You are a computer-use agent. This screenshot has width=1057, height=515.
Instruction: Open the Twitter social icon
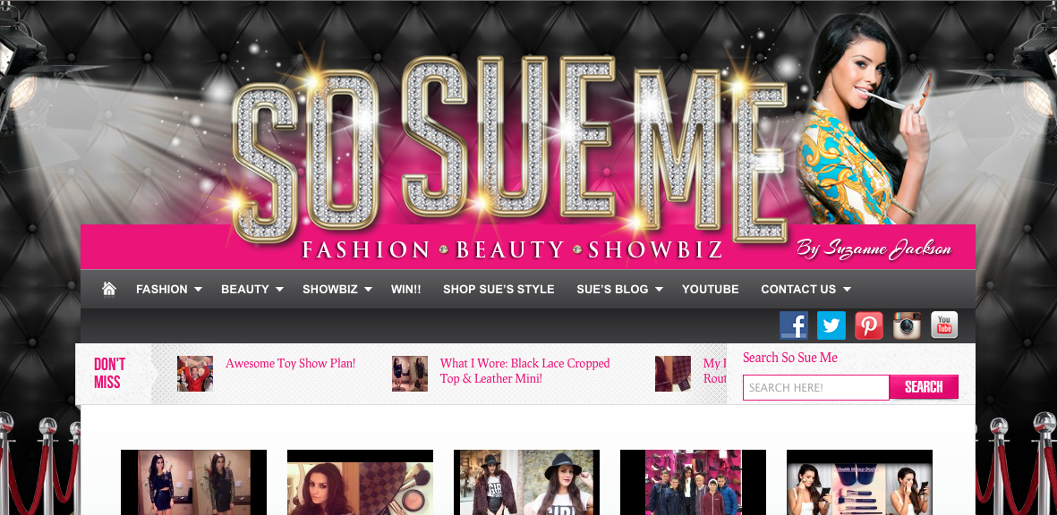tap(831, 325)
